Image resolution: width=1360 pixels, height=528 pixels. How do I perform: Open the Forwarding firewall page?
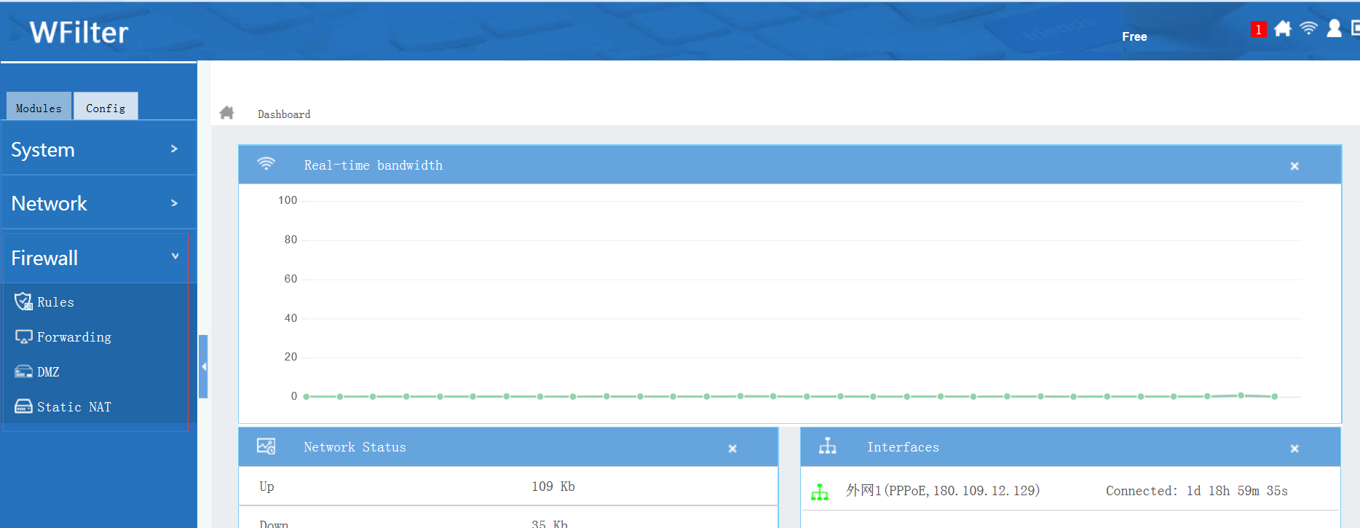(74, 337)
